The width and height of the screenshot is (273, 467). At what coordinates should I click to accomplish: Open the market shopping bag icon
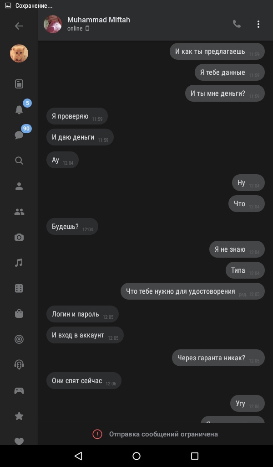[x=19, y=314]
